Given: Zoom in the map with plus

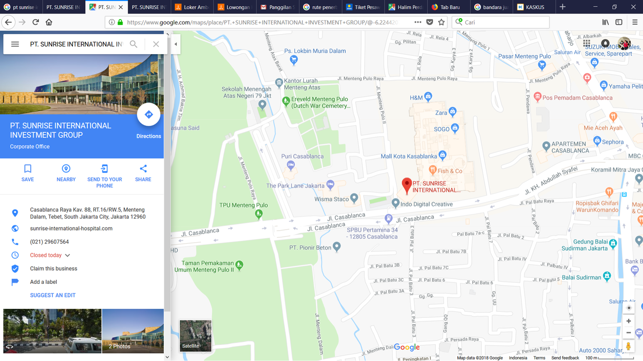Looking at the screenshot, I should click(x=628, y=321).
